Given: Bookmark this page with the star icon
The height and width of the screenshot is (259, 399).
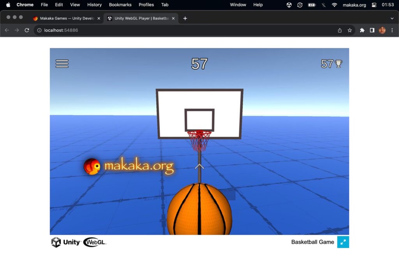Looking at the screenshot, I should tap(350, 30).
